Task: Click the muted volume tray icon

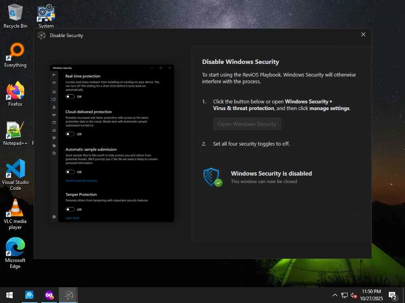Action: point(354,295)
